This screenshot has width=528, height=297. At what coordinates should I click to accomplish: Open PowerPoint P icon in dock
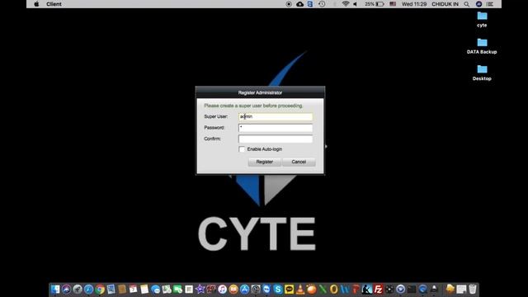click(x=356, y=289)
